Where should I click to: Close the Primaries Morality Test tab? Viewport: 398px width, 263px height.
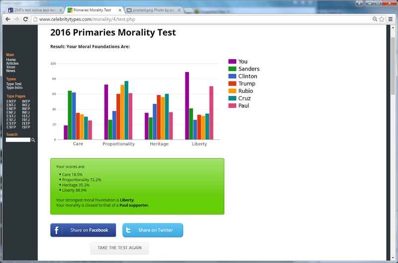point(120,10)
